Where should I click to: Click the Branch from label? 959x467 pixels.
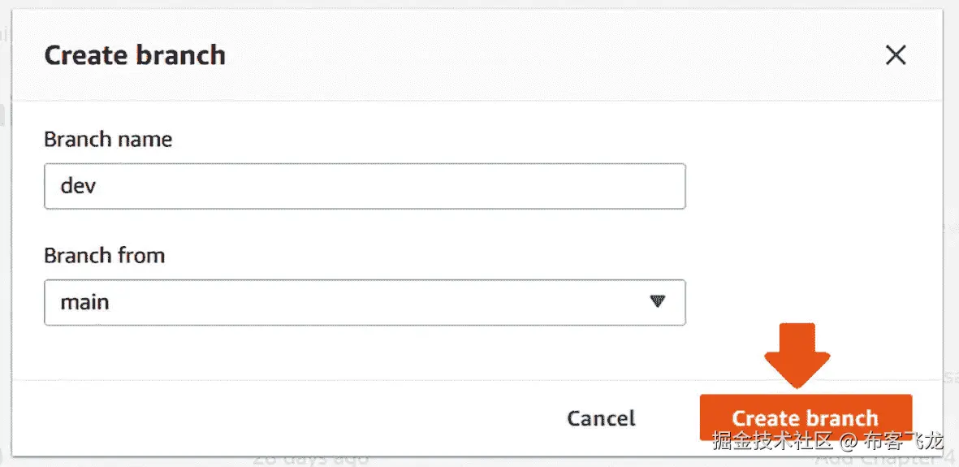[105, 255]
